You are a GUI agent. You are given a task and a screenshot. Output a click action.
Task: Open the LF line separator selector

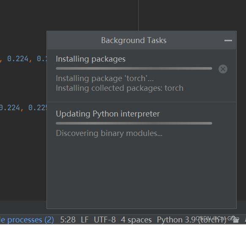click(x=85, y=220)
